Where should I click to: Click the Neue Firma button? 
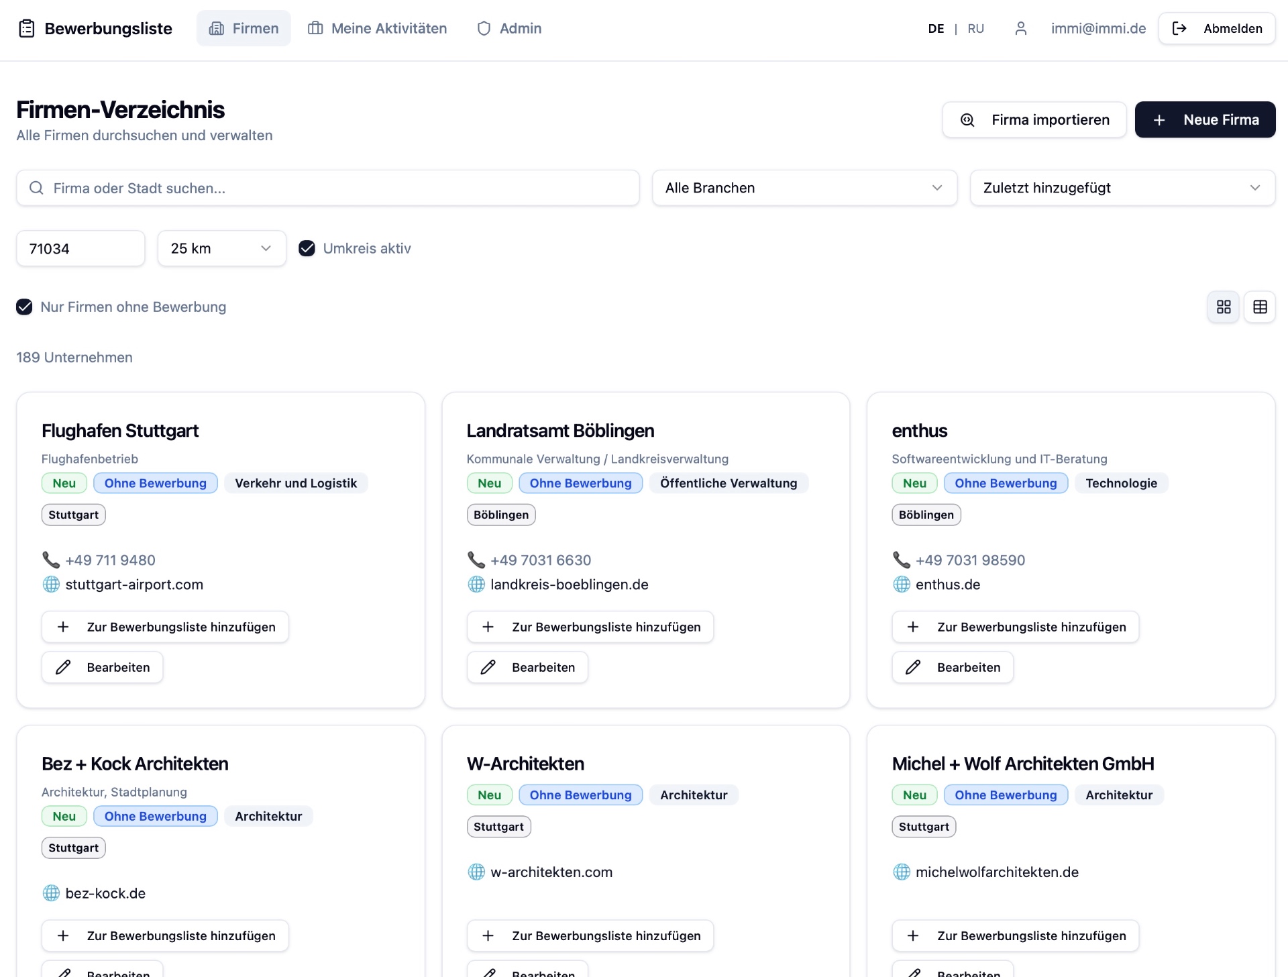click(1205, 119)
